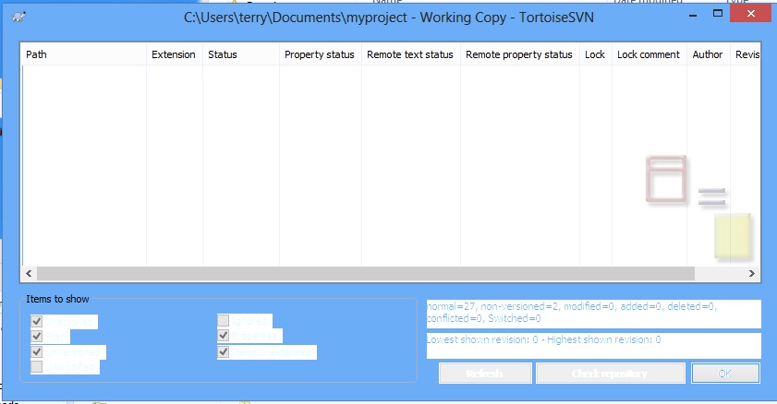Close the TortoiseSVN dialog
The height and width of the screenshot is (404, 777).
click(x=751, y=13)
